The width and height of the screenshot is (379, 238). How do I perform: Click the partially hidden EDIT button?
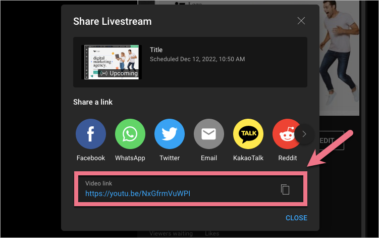click(x=332, y=140)
